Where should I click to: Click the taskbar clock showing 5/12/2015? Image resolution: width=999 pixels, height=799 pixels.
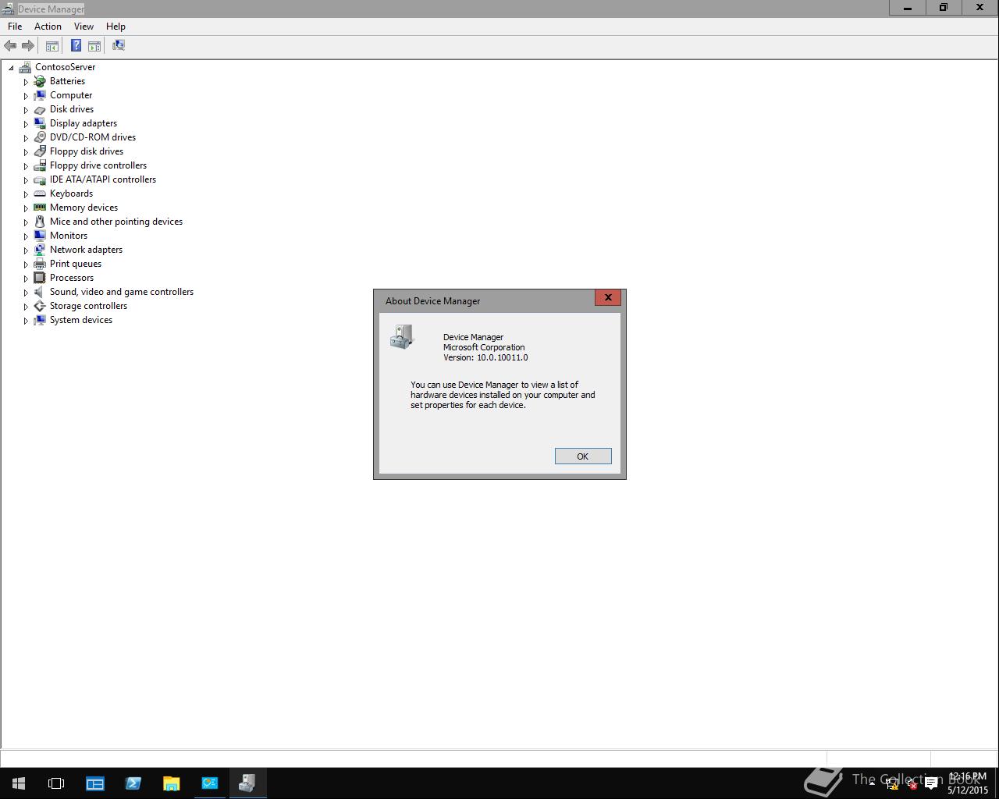968,783
